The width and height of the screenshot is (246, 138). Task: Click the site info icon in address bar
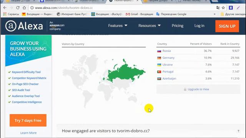[x=32, y=8]
